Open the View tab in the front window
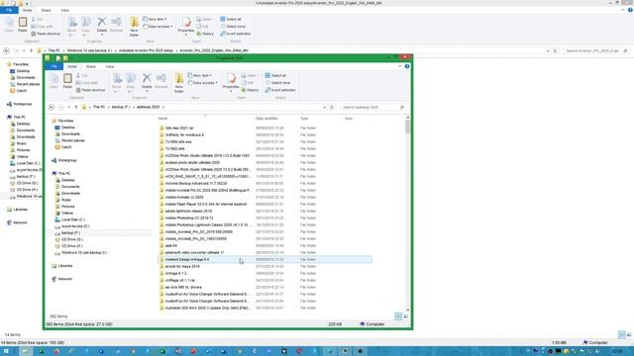634x356 pixels. click(x=110, y=66)
